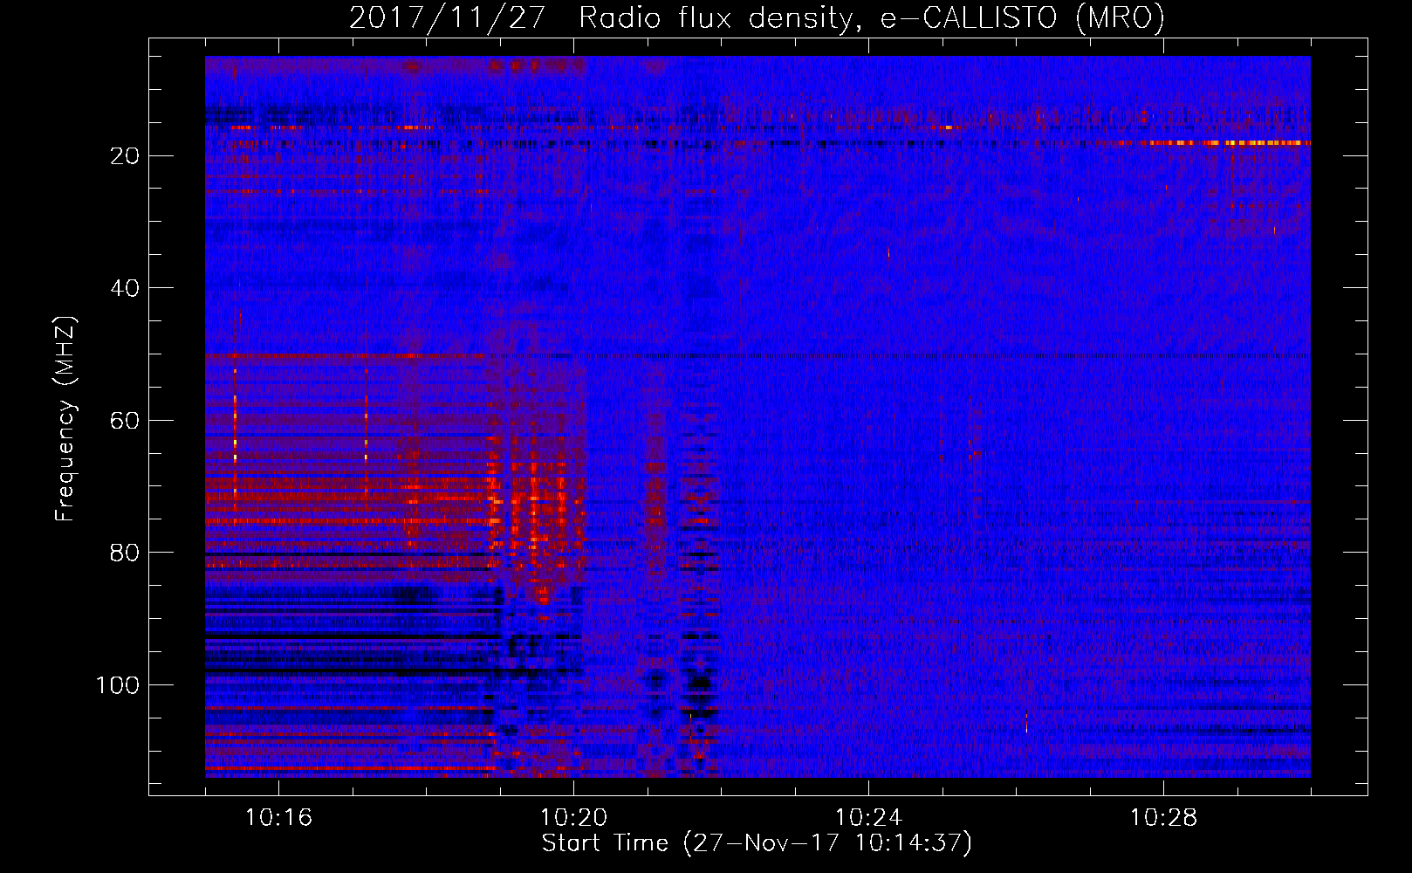Click the 'e-CALLISTO (MRO)' text in title
This screenshot has width=1412, height=873.
click(x=1022, y=17)
